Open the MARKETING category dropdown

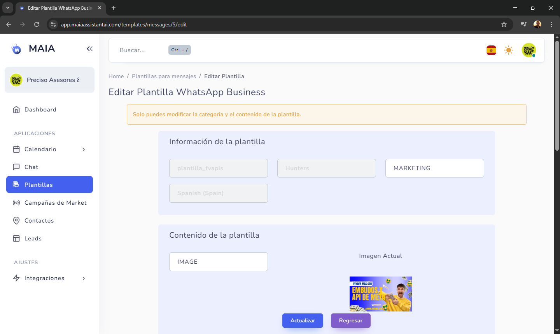[x=434, y=168]
